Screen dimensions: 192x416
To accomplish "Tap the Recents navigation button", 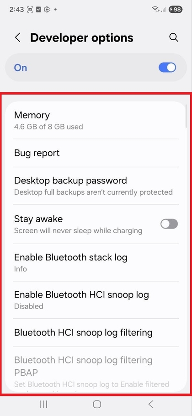I will tap(43, 404).
